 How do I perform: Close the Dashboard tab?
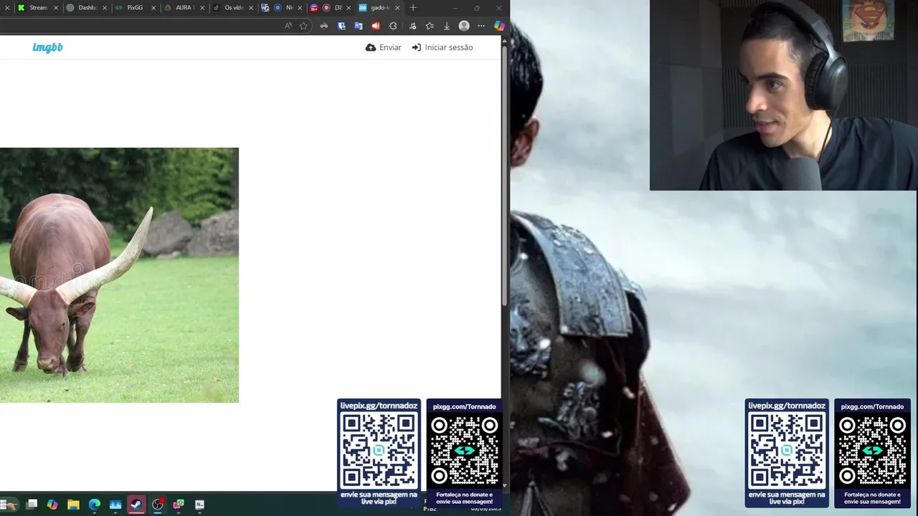[x=105, y=8]
